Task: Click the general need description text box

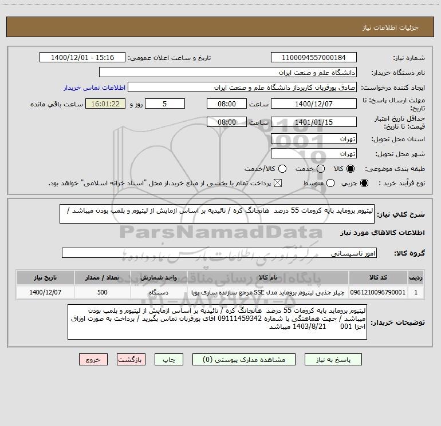Action: coord(217,214)
